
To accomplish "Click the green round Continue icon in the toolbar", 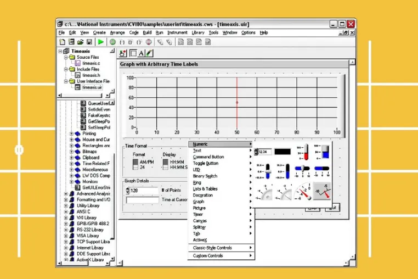I will tap(113, 42).
